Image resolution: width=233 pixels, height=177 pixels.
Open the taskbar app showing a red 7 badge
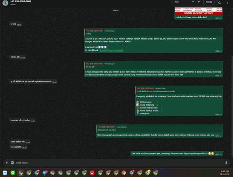pos(132,173)
